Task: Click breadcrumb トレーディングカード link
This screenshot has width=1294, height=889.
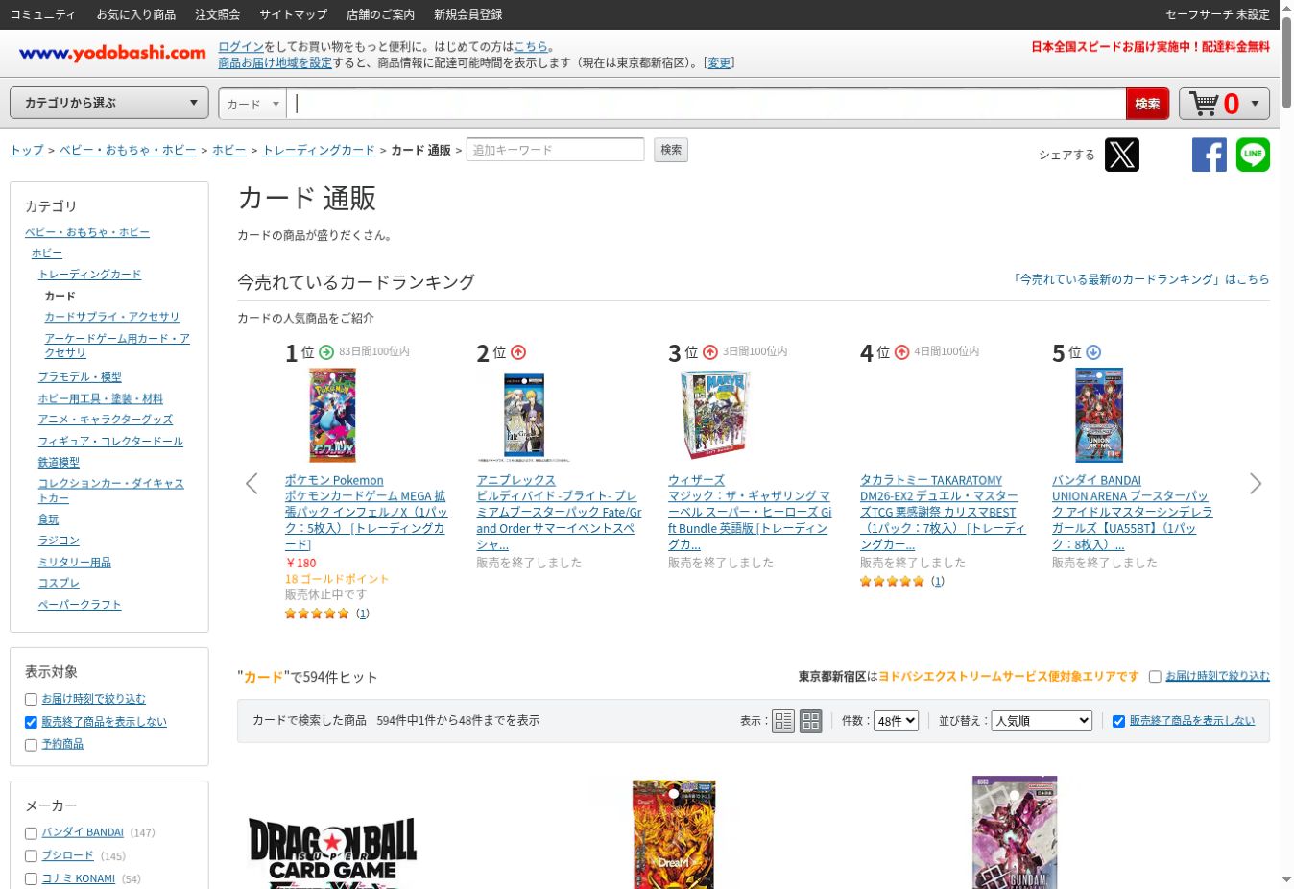Action: click(x=319, y=151)
